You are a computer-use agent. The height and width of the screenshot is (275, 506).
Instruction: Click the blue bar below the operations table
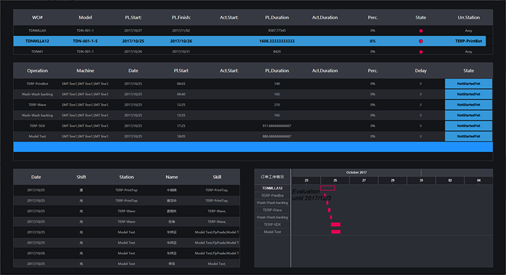(x=253, y=147)
